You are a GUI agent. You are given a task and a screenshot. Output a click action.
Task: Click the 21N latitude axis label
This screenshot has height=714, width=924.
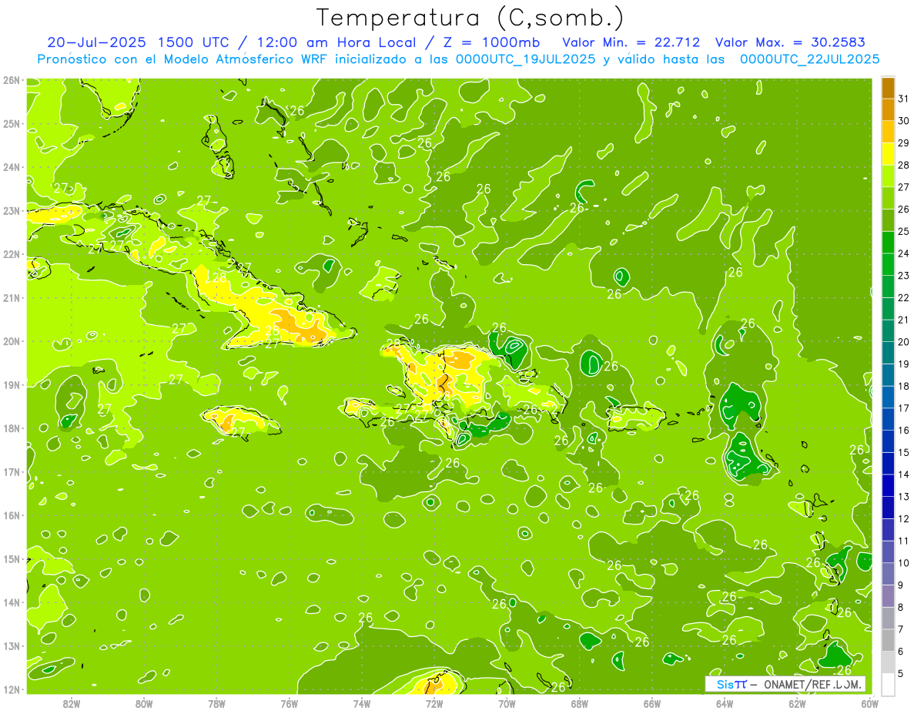pyautogui.click(x=11, y=298)
